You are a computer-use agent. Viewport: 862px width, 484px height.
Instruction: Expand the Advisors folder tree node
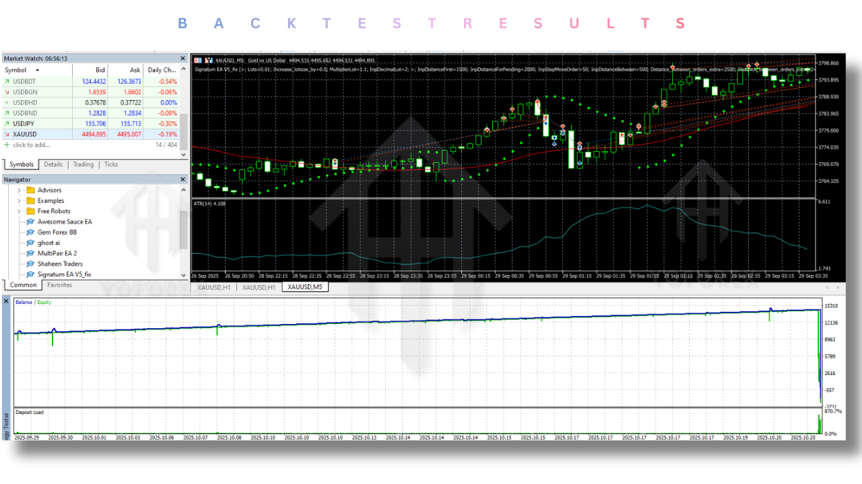click(x=19, y=190)
